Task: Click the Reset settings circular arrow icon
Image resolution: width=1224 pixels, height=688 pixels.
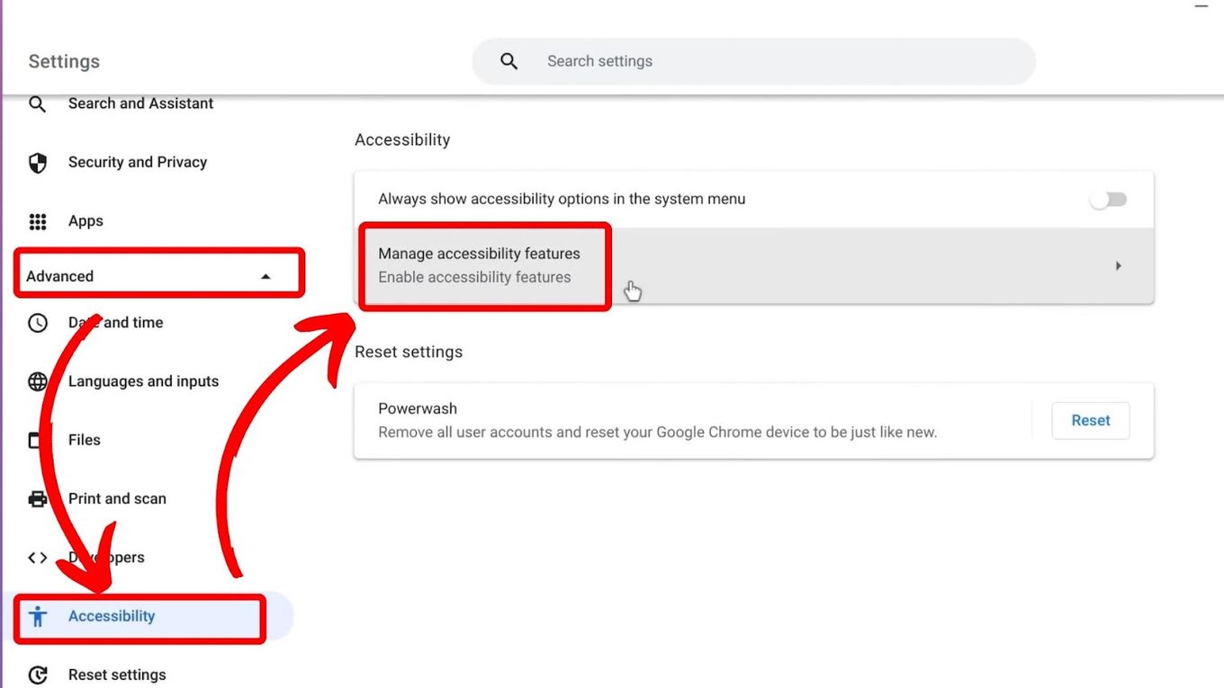Action: pyautogui.click(x=37, y=675)
